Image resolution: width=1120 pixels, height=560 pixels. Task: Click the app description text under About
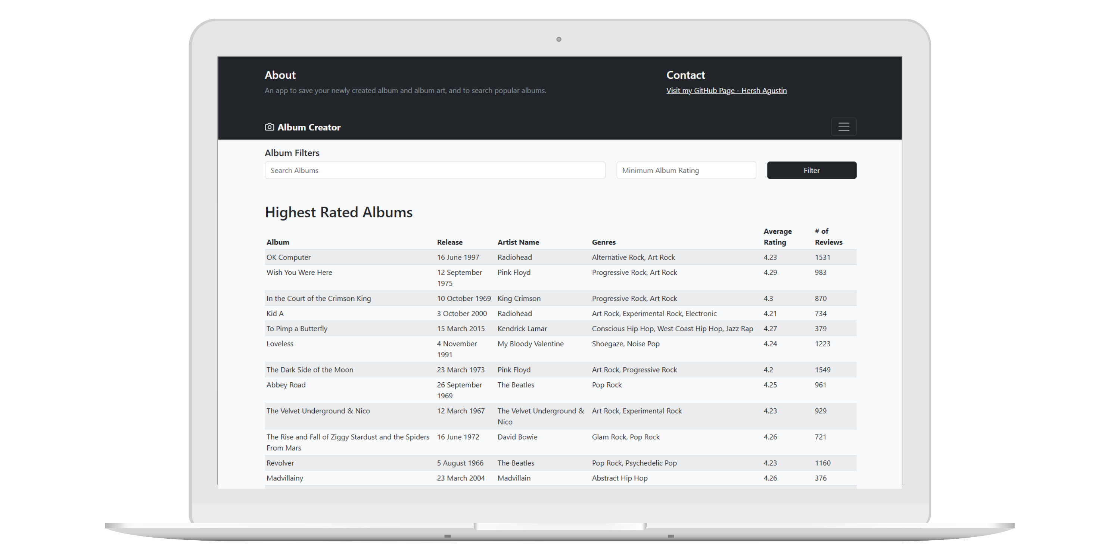click(x=406, y=90)
